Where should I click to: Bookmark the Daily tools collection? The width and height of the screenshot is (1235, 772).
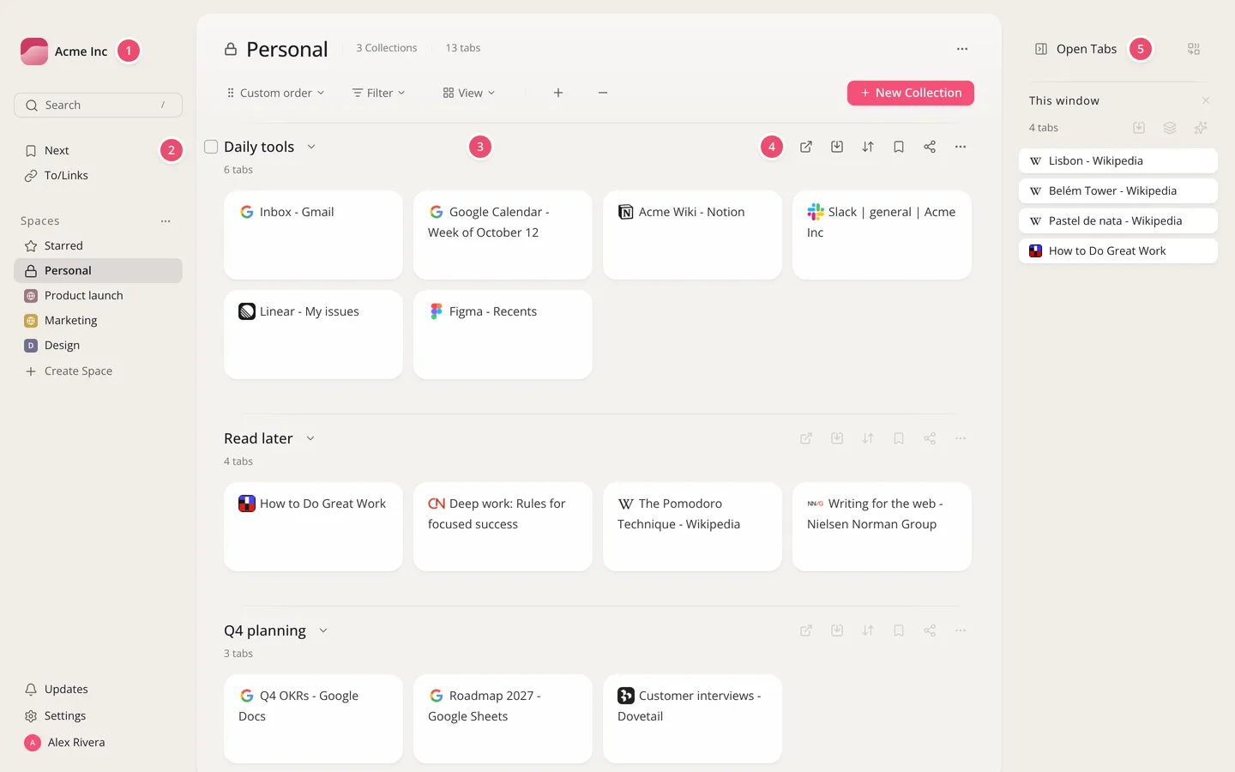[x=899, y=147]
